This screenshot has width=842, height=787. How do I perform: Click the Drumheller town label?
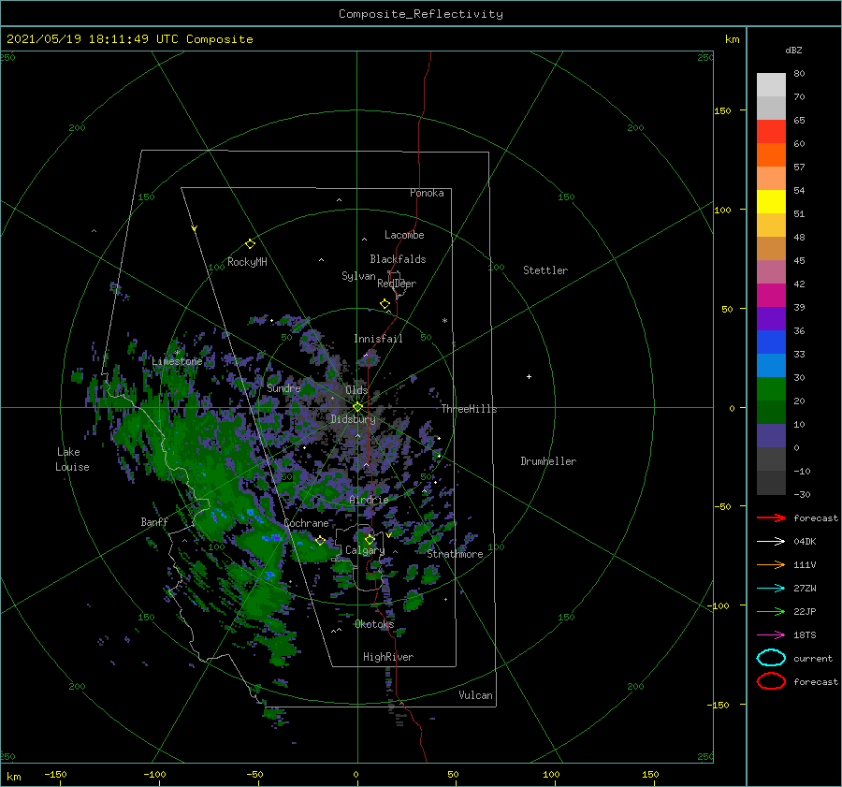coord(548,461)
